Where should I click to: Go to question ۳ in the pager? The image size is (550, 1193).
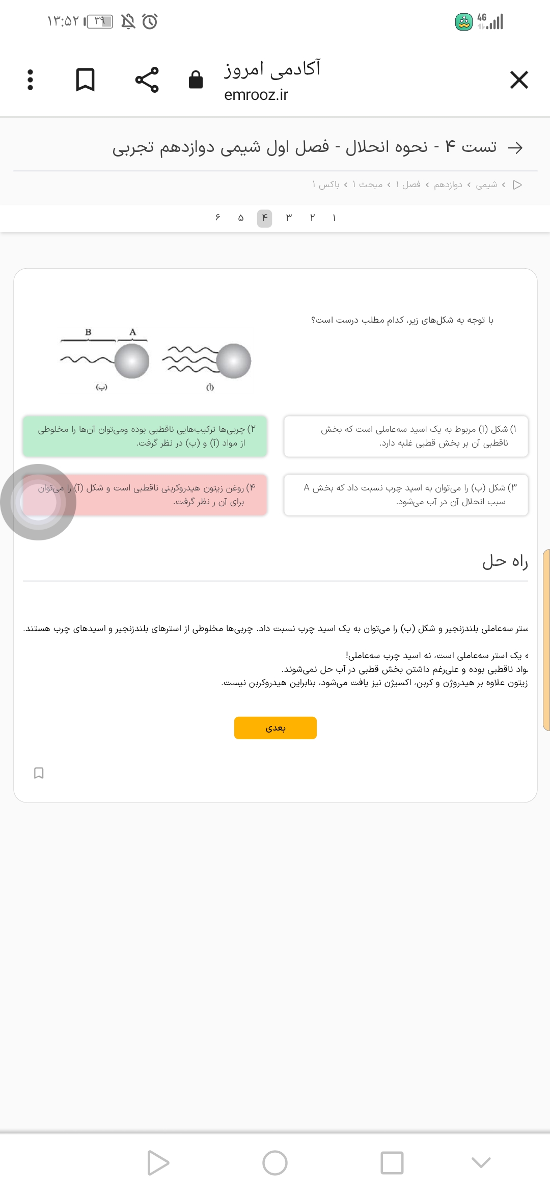click(289, 218)
